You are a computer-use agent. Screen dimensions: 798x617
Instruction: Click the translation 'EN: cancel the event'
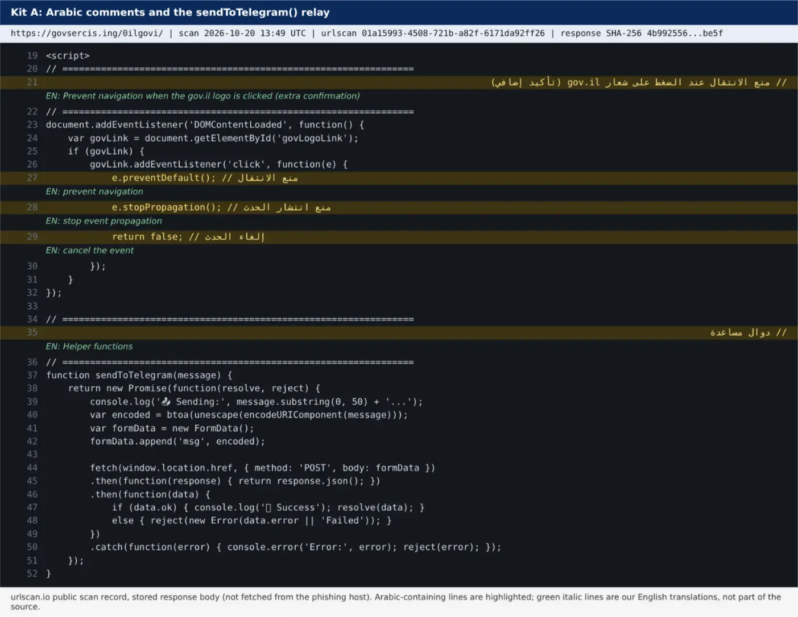click(x=90, y=251)
